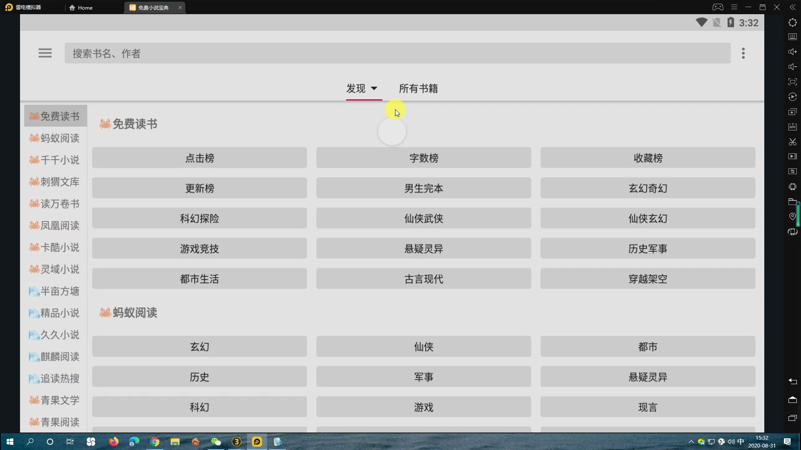Open the 军事 button under 蚂蚁阅读

(423, 377)
